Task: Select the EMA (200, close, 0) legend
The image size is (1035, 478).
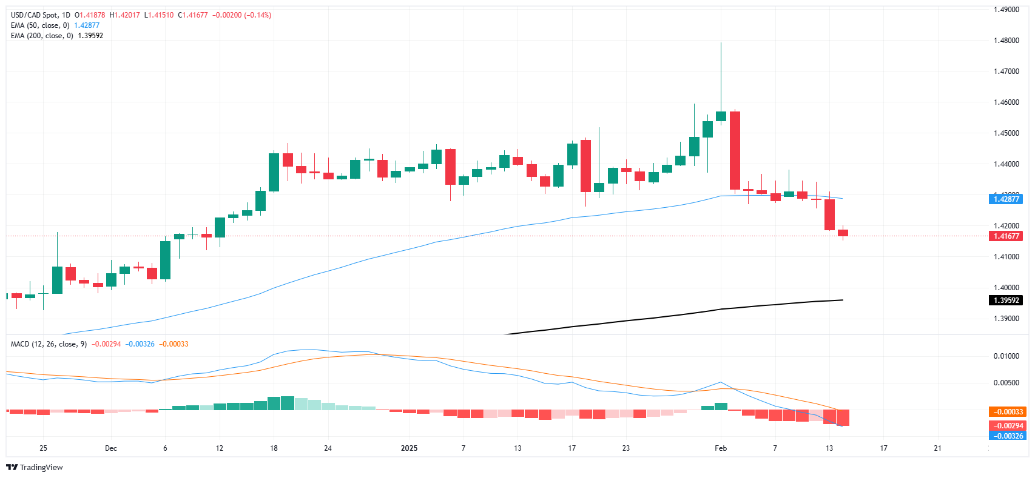Action: [42, 36]
